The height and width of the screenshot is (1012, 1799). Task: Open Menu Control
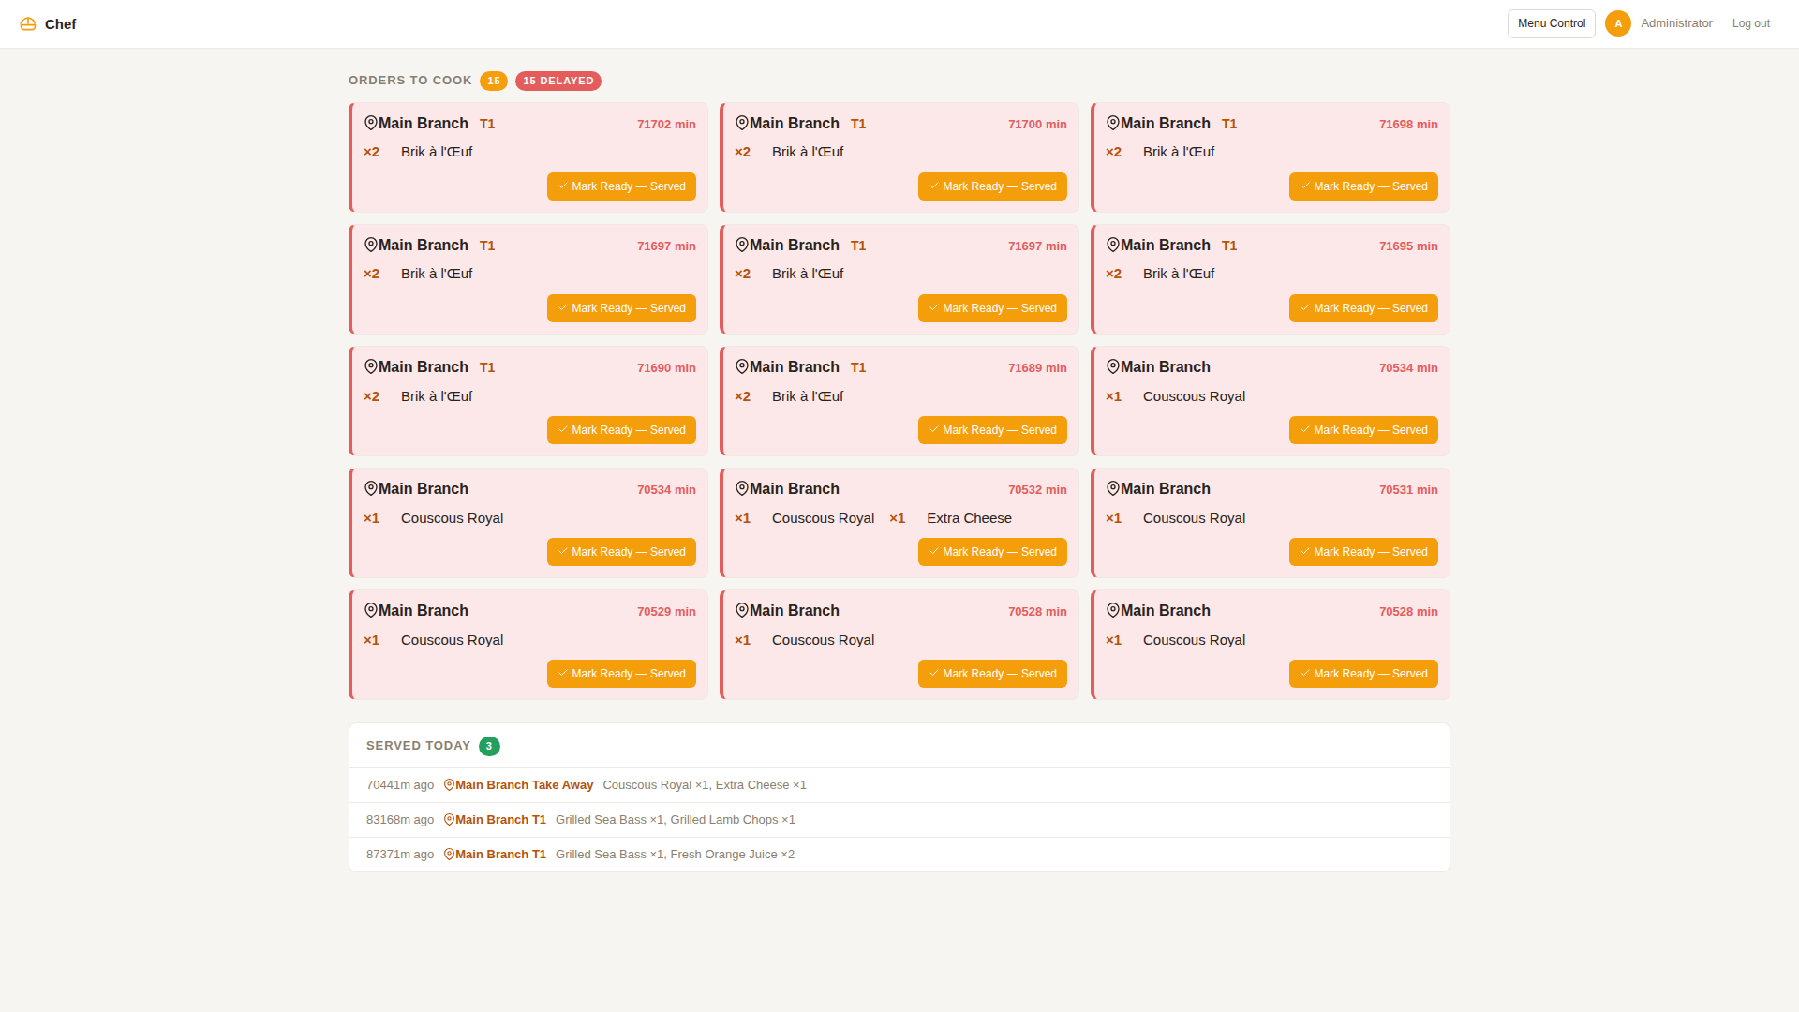coord(1552,23)
